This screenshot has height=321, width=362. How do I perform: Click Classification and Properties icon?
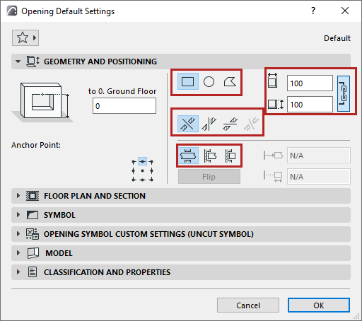(33, 272)
